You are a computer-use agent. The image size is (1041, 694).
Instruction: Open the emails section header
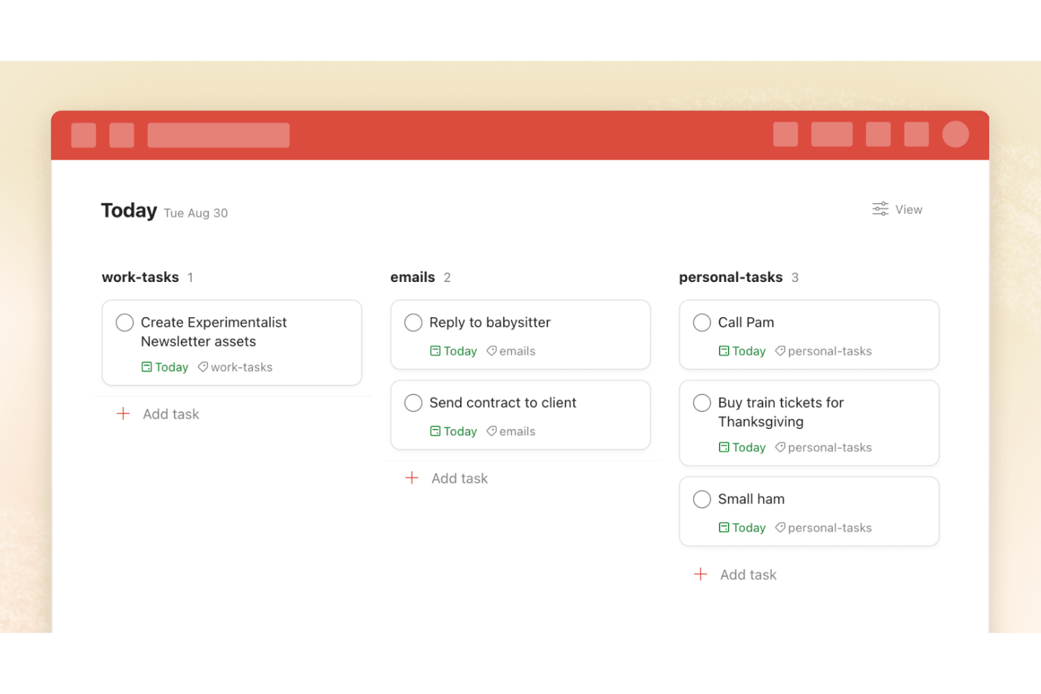coord(412,277)
